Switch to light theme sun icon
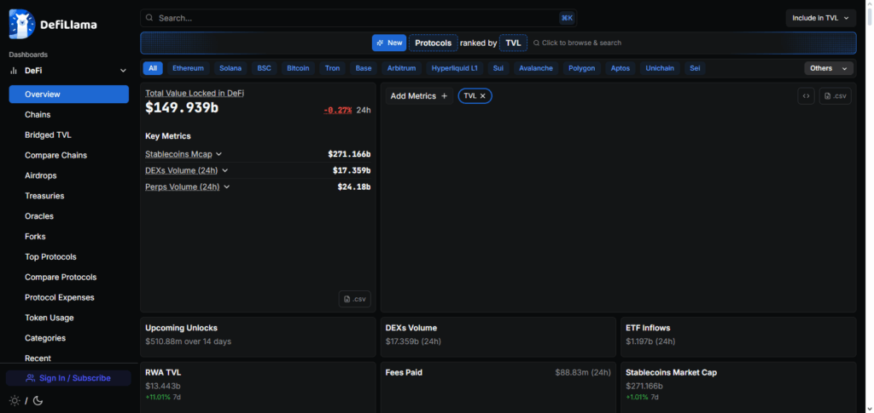 click(15, 400)
